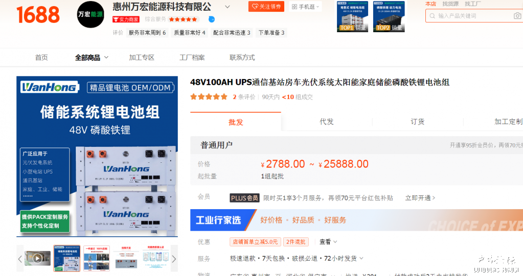The image size is (523, 276).
Task: Click the 实力商家 badge
Action: 126,19
